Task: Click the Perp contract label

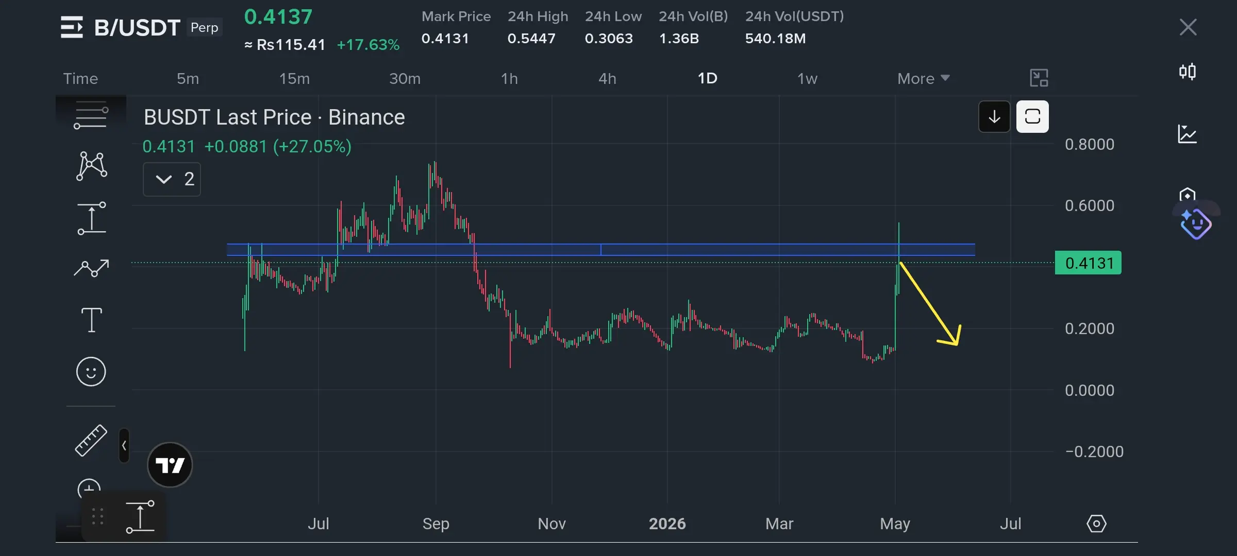Action: (x=205, y=27)
